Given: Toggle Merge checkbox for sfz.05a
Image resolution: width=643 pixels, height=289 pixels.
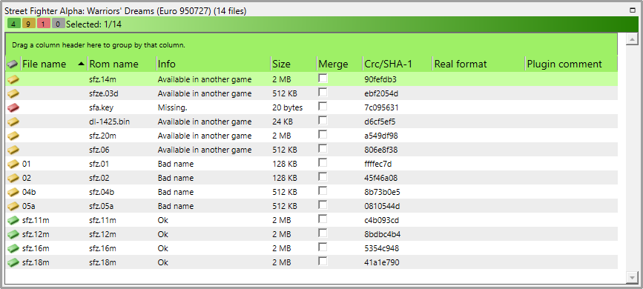Looking at the screenshot, I should 323,205.
